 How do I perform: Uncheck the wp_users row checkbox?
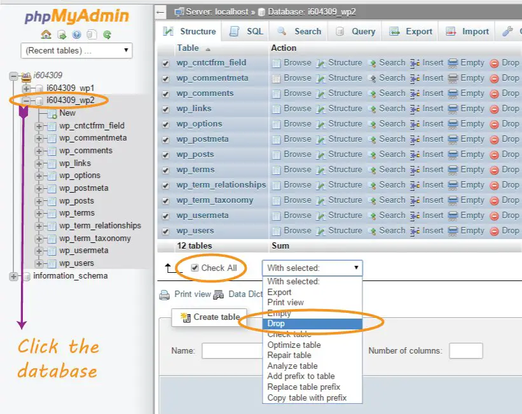pyautogui.click(x=166, y=231)
